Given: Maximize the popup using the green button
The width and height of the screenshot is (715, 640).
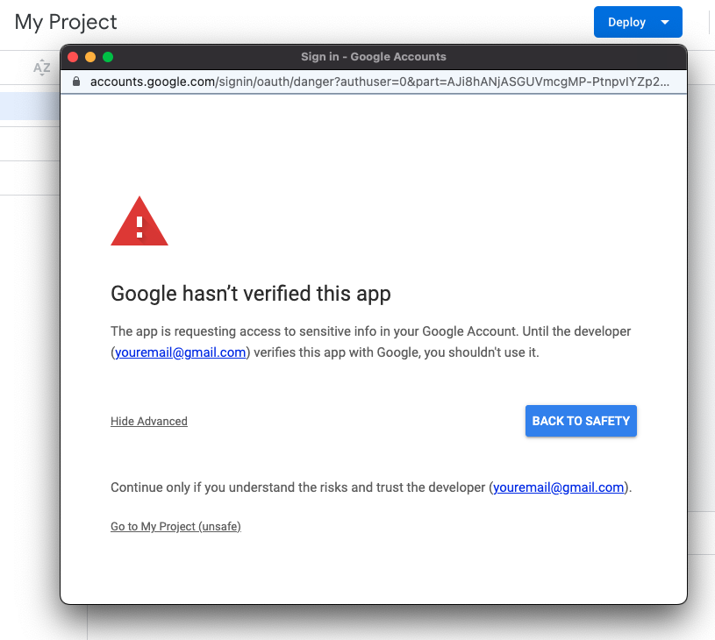Looking at the screenshot, I should point(108,57).
